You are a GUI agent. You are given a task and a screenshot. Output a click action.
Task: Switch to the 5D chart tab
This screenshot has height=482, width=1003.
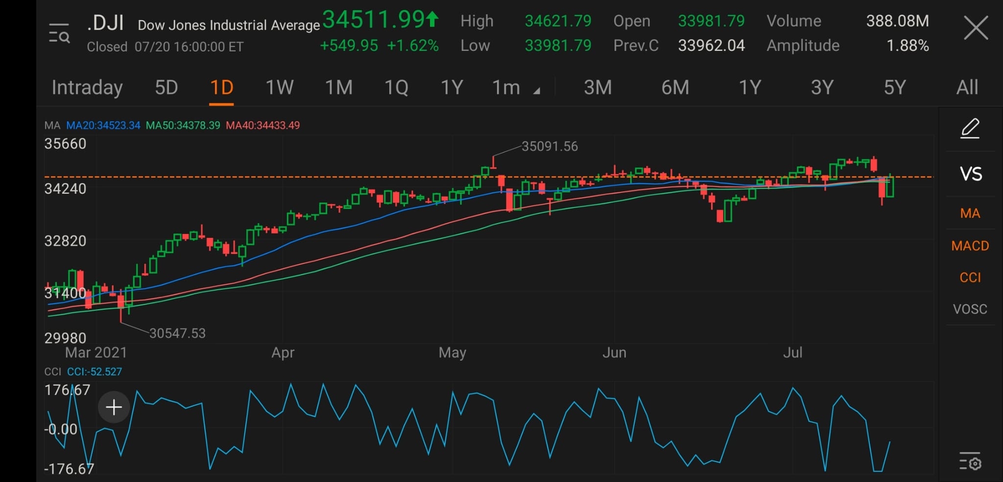pos(166,88)
